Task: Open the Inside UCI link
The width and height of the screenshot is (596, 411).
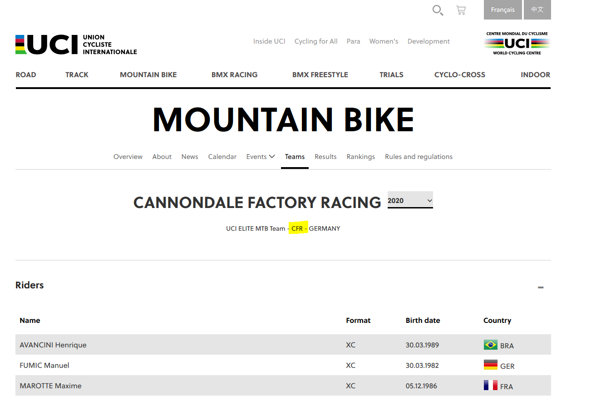Action: coord(269,41)
